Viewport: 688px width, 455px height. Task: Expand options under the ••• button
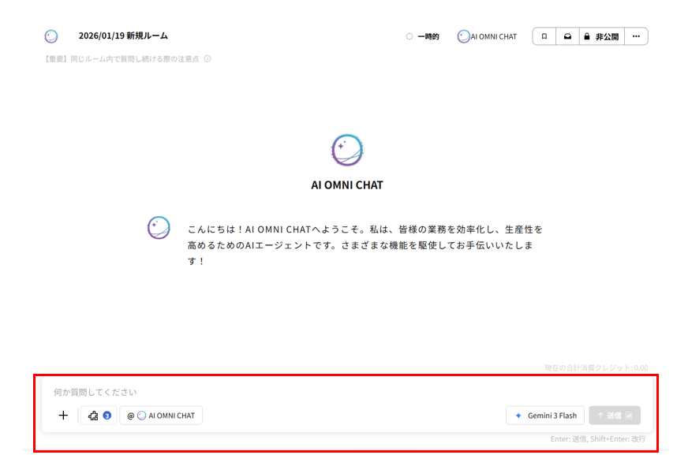pos(636,35)
